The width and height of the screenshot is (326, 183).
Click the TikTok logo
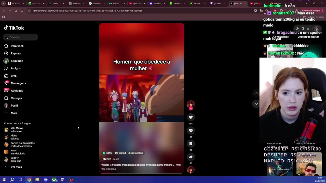(14, 28)
